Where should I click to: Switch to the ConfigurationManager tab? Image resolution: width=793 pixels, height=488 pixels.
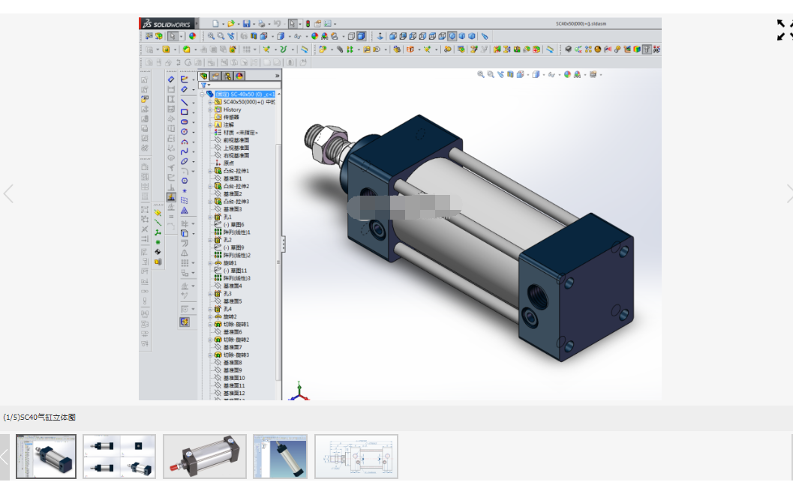click(x=227, y=76)
